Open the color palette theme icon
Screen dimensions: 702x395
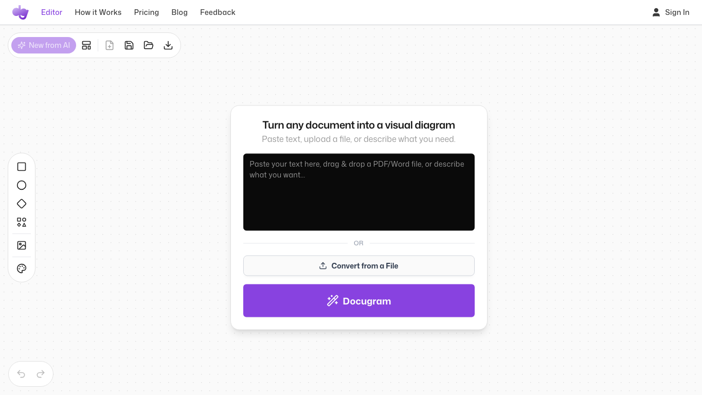[x=22, y=268]
